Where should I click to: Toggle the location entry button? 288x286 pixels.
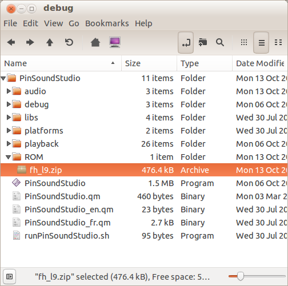(186, 42)
